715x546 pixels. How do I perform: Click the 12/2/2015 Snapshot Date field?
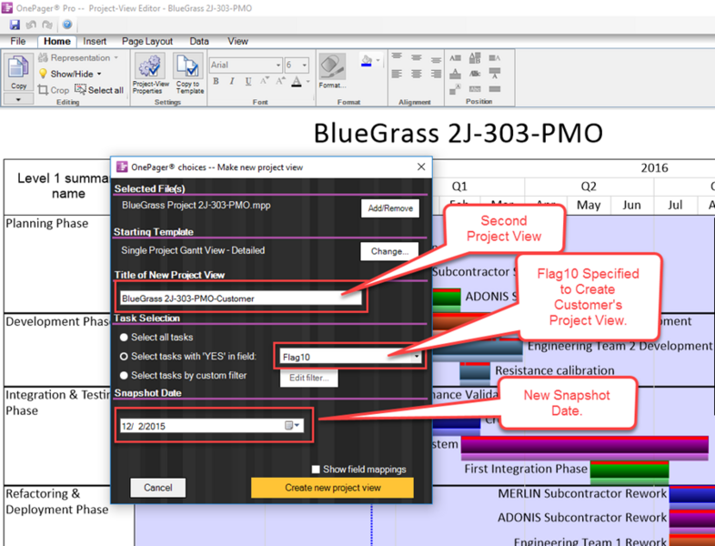[212, 426]
